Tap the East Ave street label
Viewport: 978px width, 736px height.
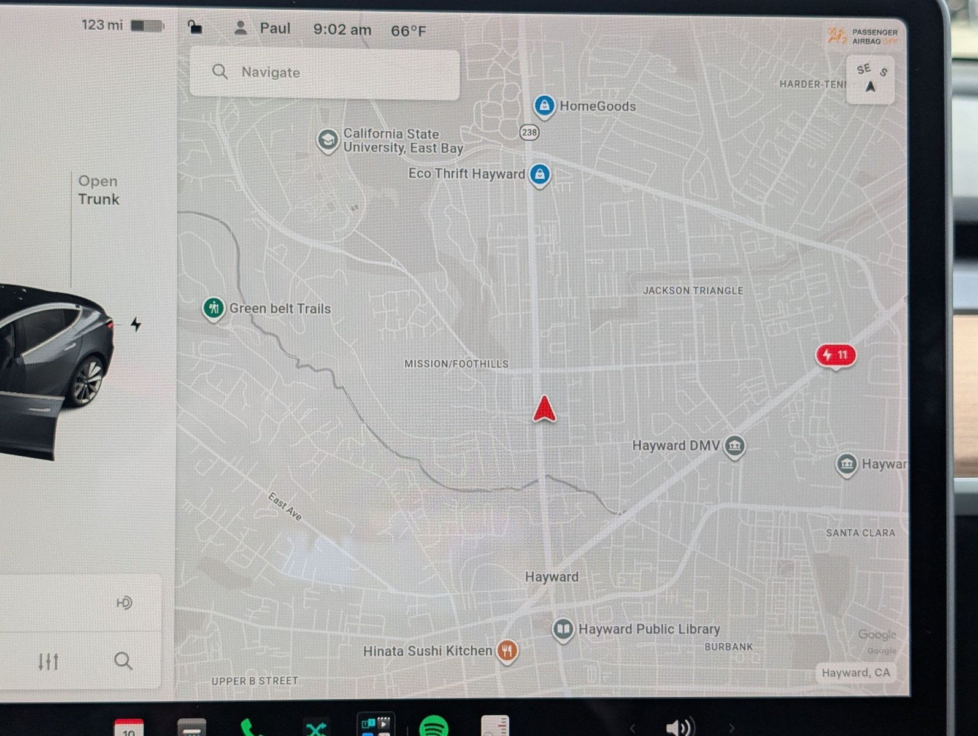click(x=285, y=507)
